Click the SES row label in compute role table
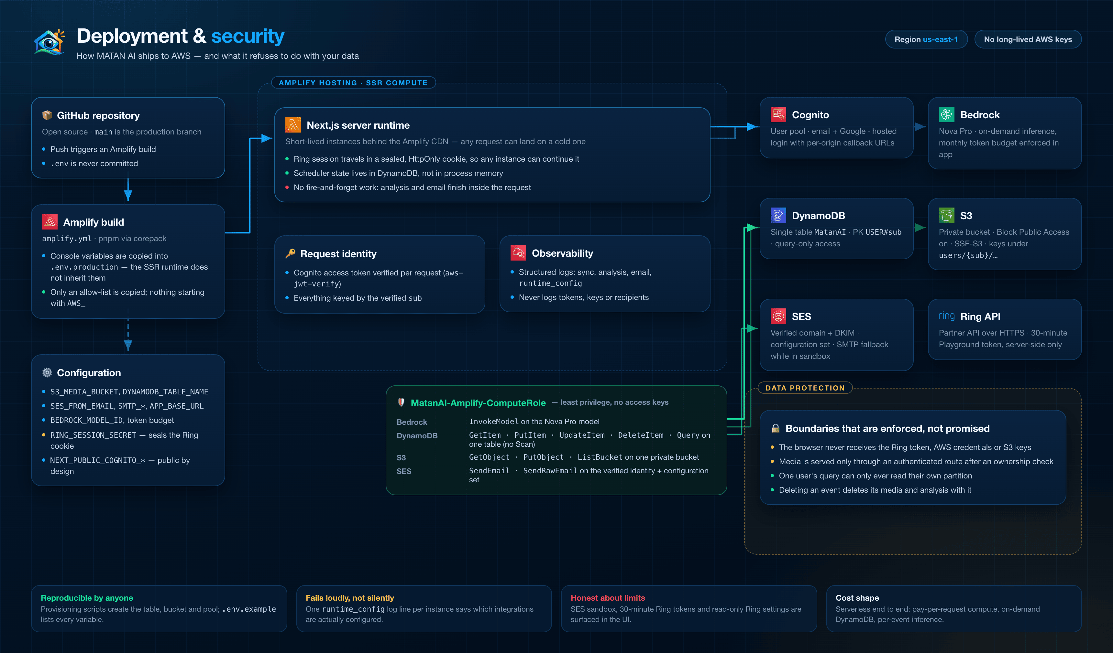 404,471
